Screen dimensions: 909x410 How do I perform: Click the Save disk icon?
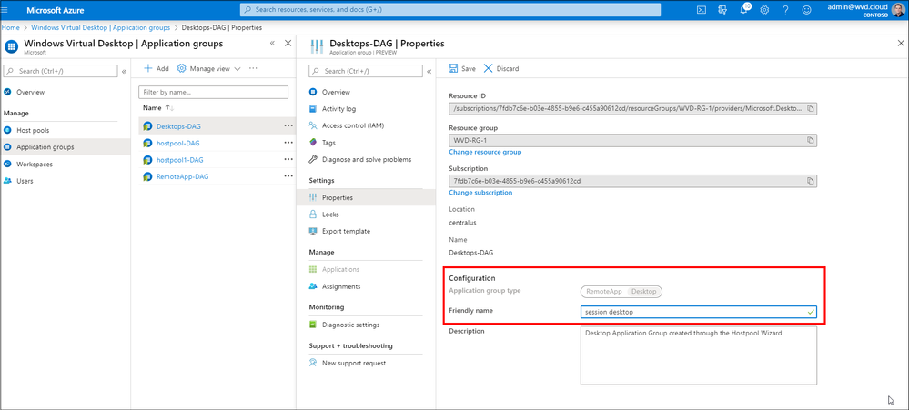coord(453,68)
